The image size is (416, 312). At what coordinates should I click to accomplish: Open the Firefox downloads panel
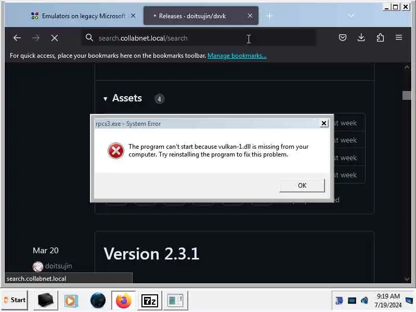point(361,37)
